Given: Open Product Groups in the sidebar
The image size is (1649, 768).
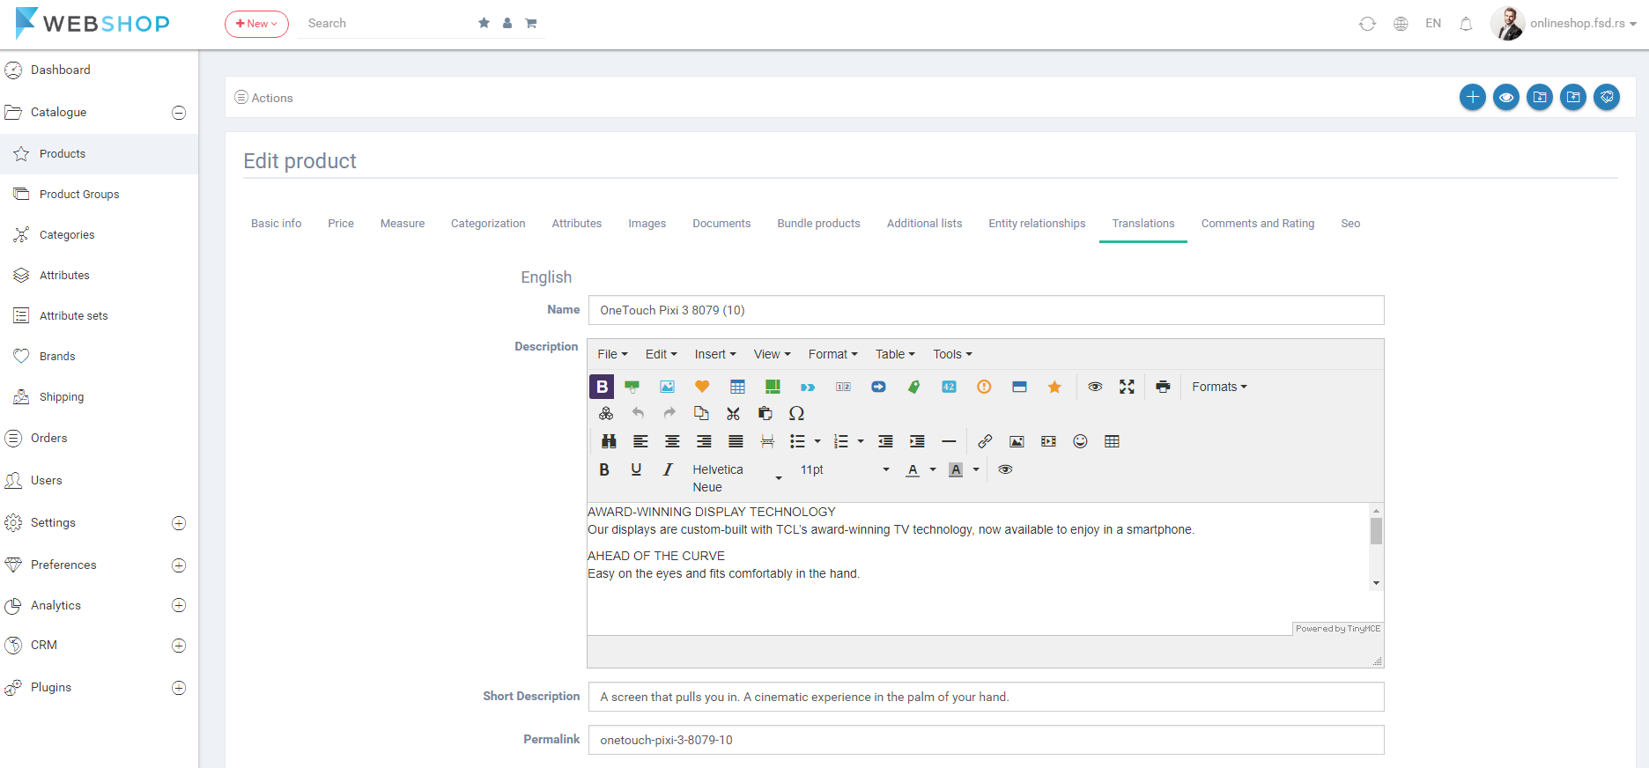Looking at the screenshot, I should [x=79, y=195].
